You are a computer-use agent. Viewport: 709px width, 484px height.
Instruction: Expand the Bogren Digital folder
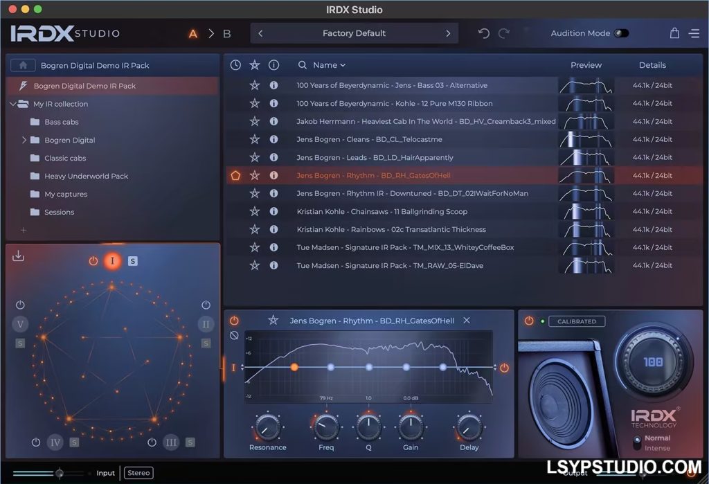click(24, 141)
